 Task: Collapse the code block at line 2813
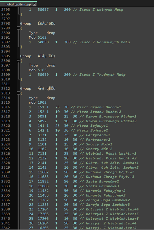(x=18, y=93)
